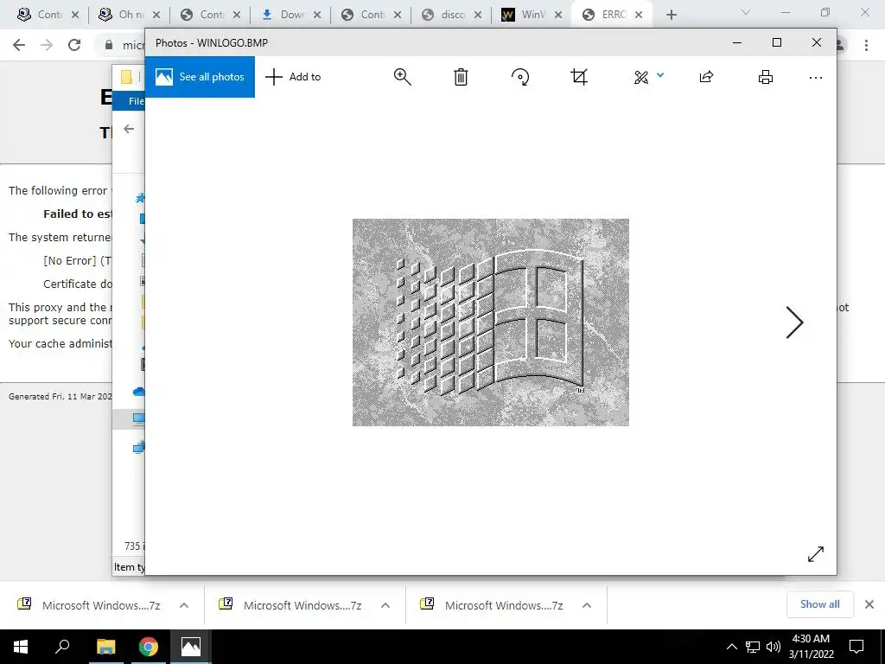885x664 pixels.
Task: Open the See more ellipsis menu in Photos
Action: (816, 77)
